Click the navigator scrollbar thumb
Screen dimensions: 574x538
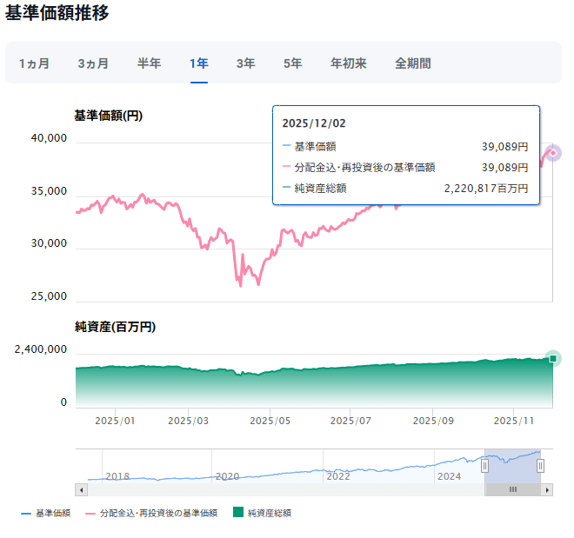513,489
